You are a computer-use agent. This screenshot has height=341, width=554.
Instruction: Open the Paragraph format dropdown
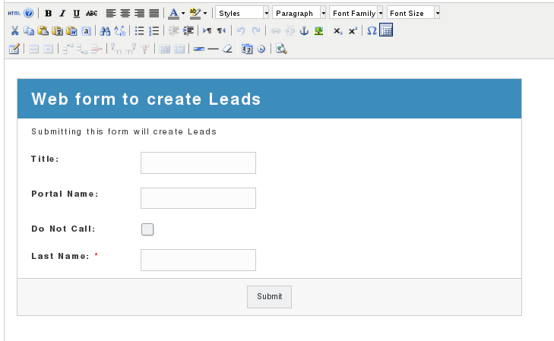pos(323,14)
